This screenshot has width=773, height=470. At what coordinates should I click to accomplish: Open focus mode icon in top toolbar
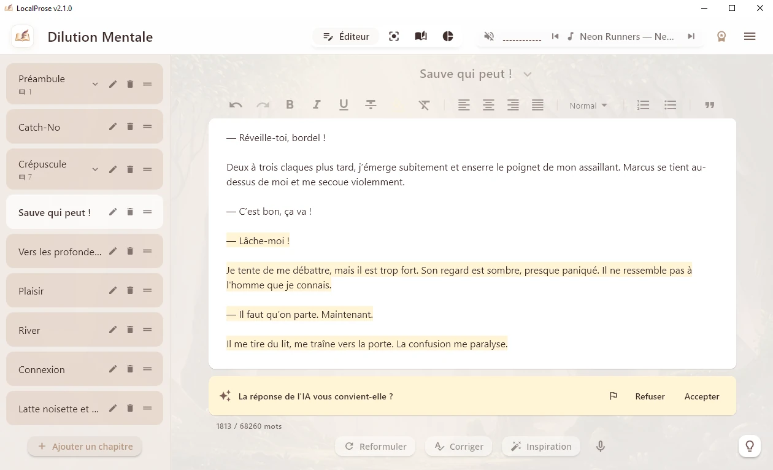(x=394, y=37)
